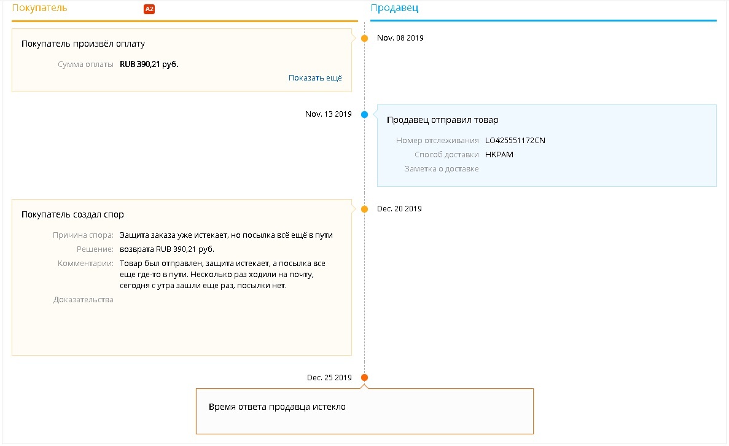Click the 'Способ доставки' label
Screen dimensions: 729x446
click(446, 154)
